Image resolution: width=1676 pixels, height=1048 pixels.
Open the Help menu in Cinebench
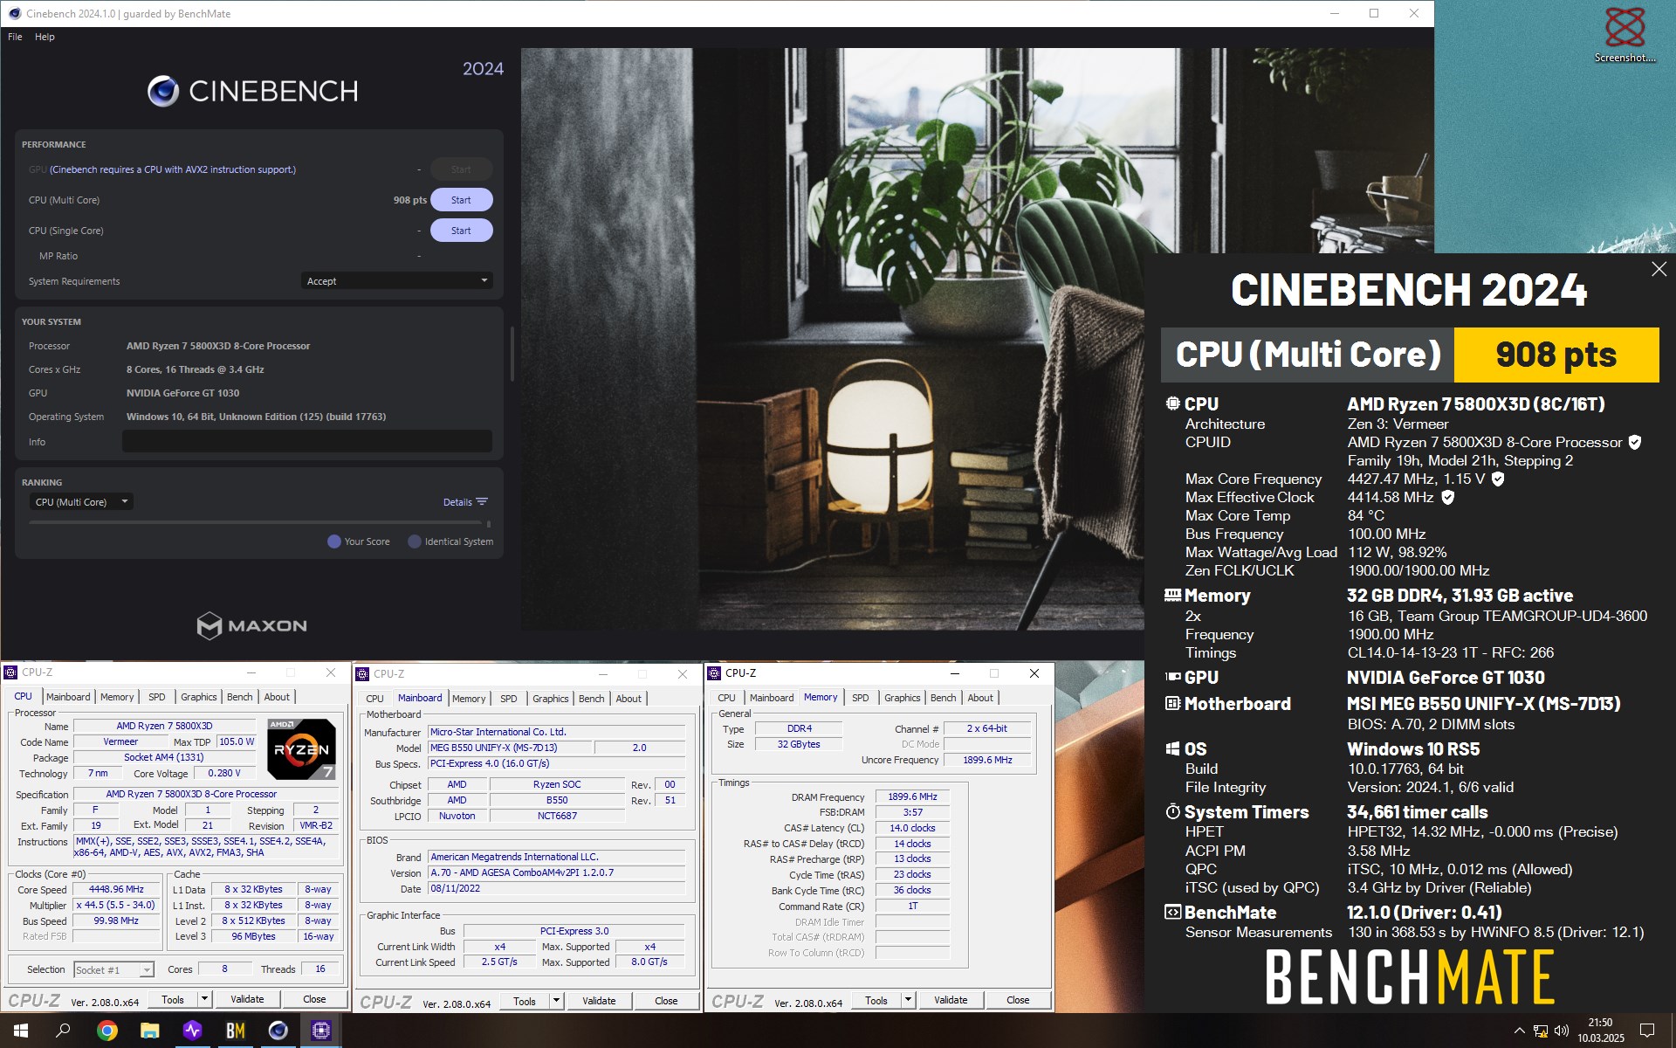pos(45,37)
